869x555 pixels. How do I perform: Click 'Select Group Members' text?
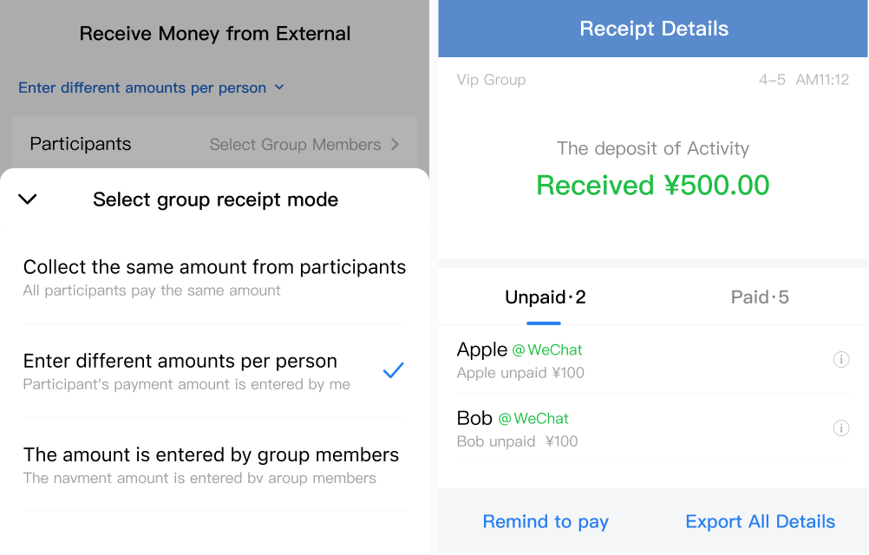click(296, 145)
